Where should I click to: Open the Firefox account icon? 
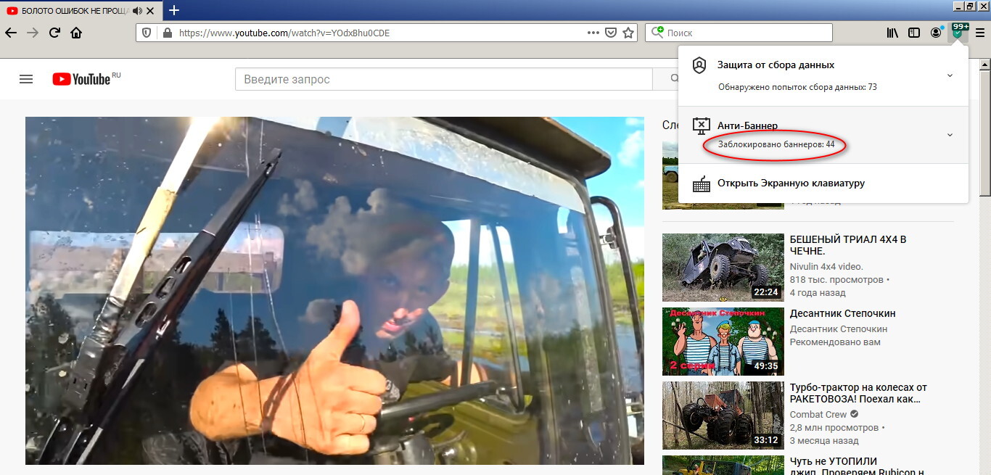pyautogui.click(x=936, y=33)
